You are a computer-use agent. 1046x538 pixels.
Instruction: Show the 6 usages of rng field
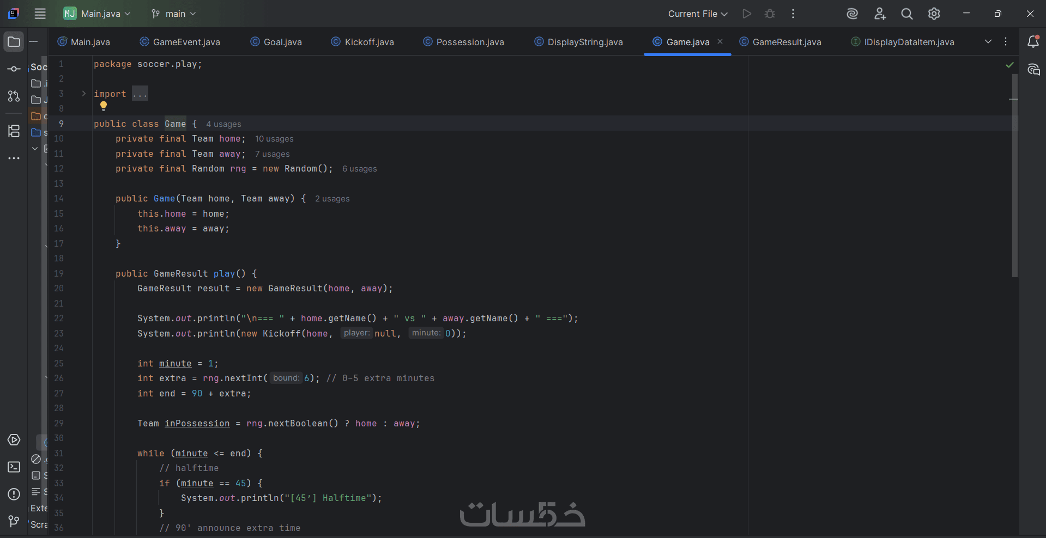point(359,169)
